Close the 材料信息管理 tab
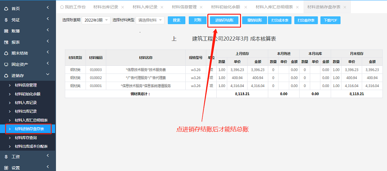 (201, 7)
